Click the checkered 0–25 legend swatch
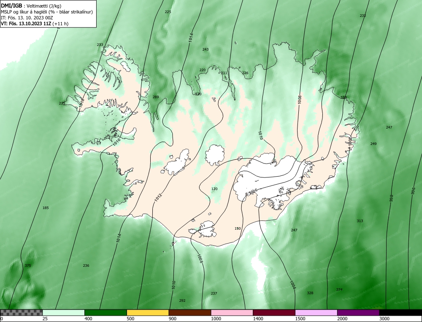Image resolution: width=422 pixels, height=322 pixels. [21, 313]
